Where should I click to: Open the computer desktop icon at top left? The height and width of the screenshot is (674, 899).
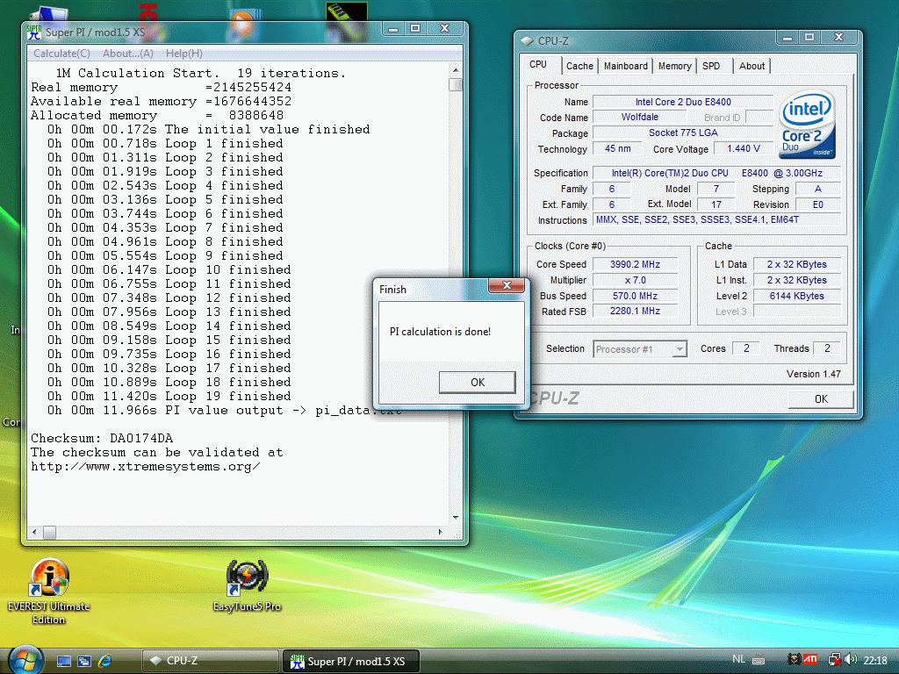(x=49, y=12)
